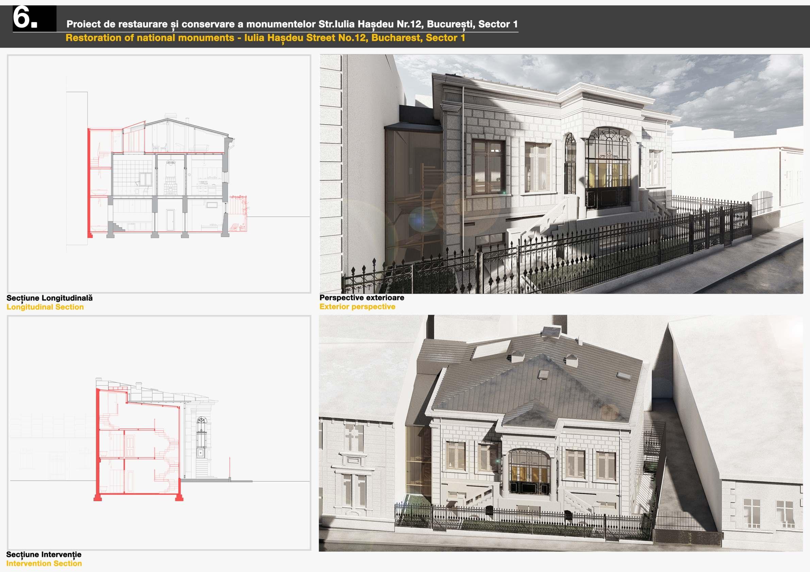This screenshot has width=810, height=572.
Task: Click the red wall in longitudinal section
Action: [x=89, y=183]
